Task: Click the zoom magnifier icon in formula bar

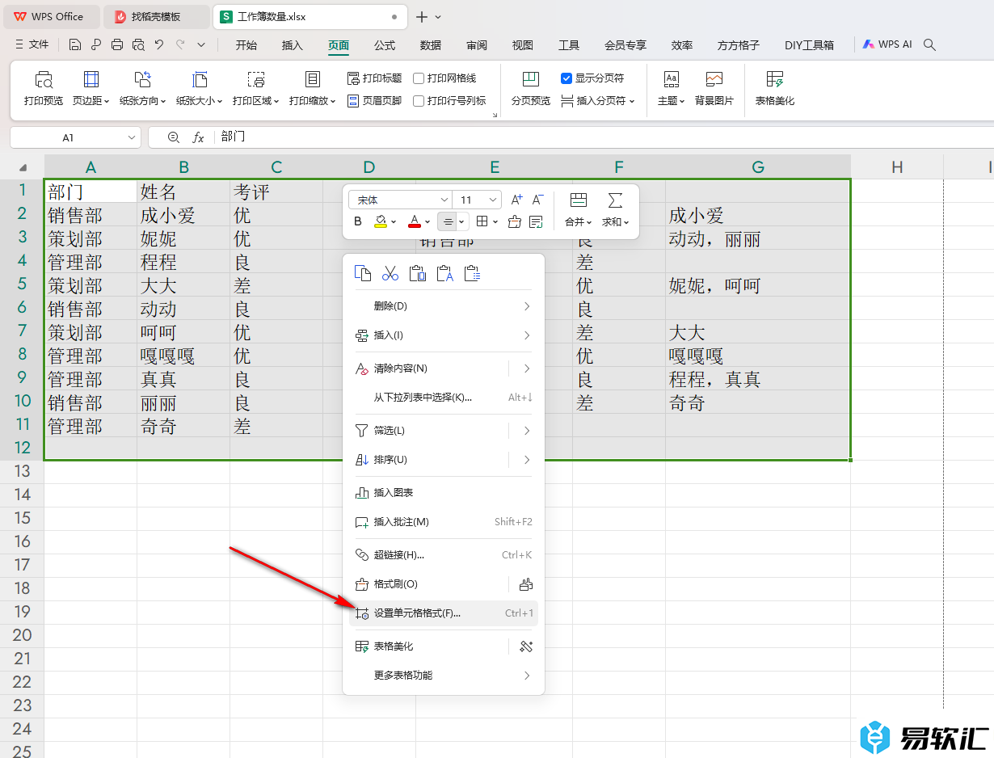Action: (173, 137)
